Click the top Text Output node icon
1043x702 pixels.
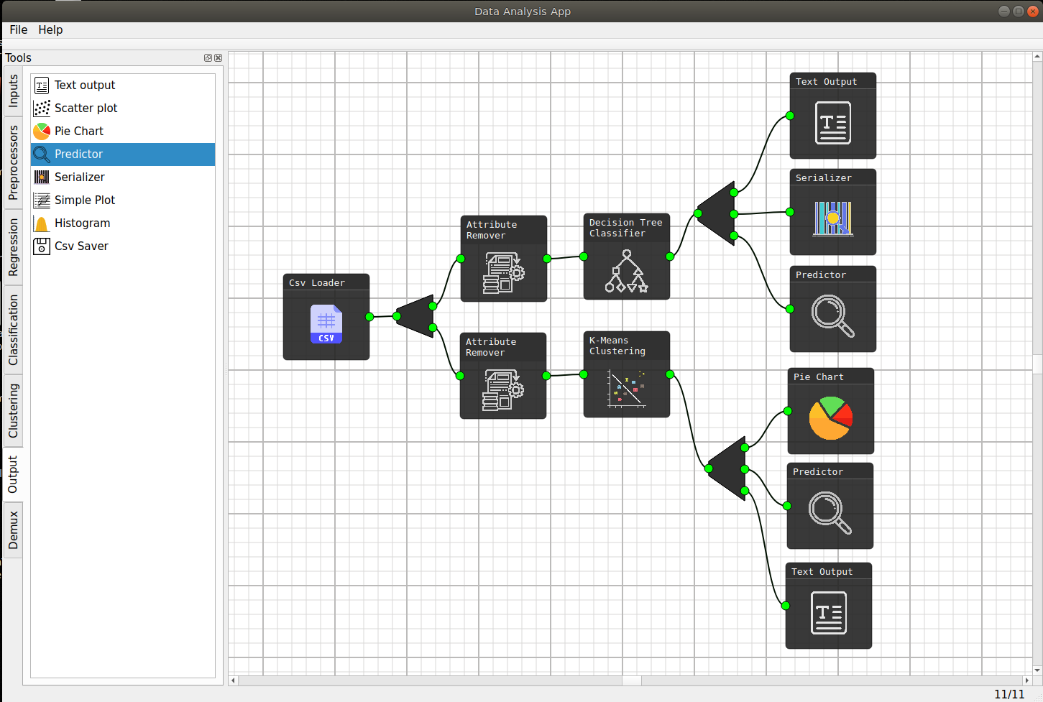click(x=832, y=123)
